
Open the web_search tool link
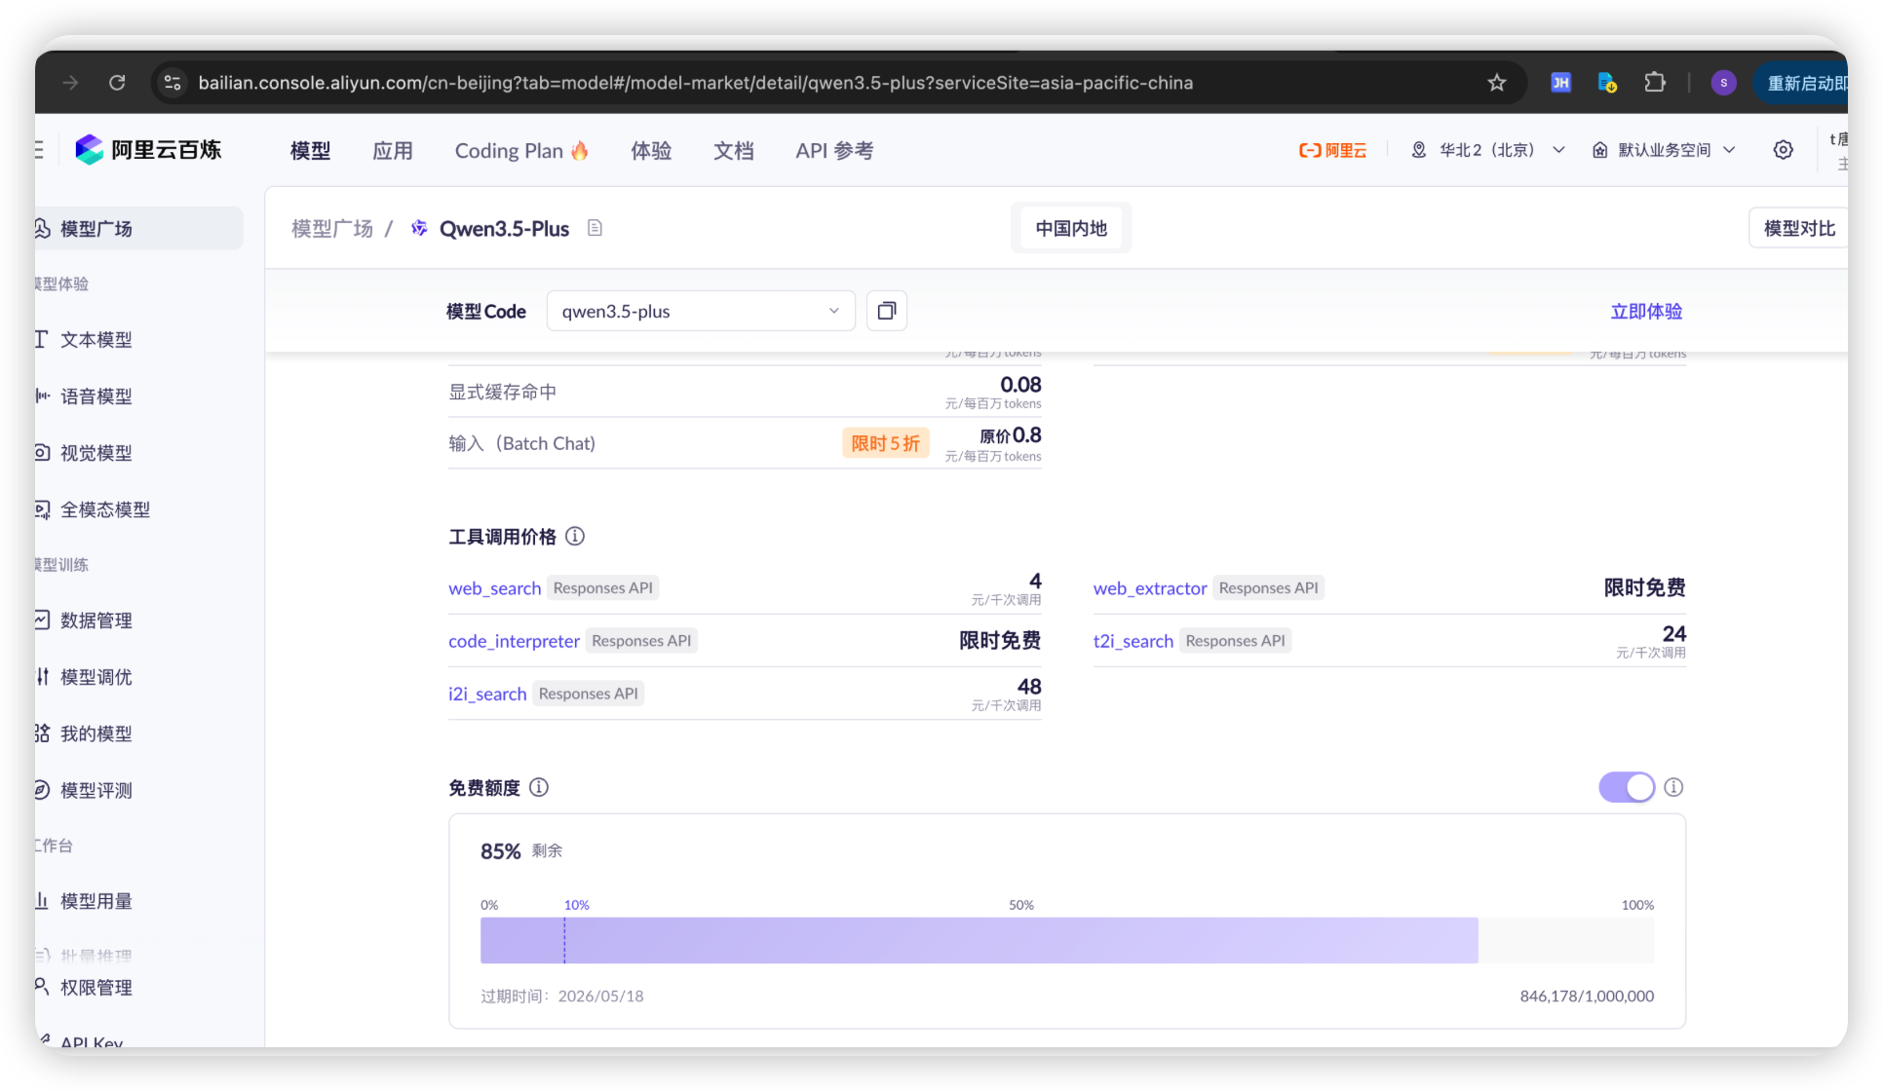[x=494, y=588]
